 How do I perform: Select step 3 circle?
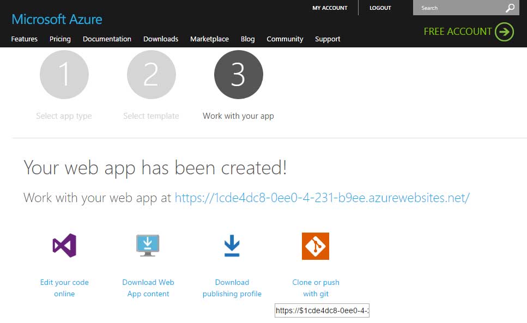(x=239, y=75)
